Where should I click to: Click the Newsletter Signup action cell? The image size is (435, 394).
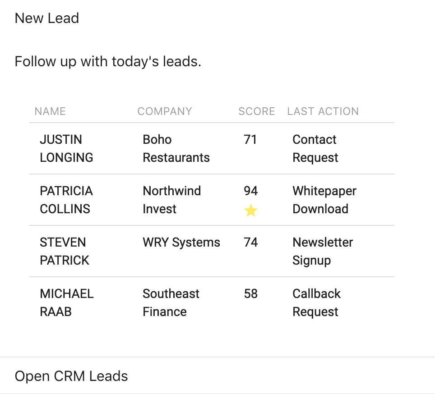point(323,251)
